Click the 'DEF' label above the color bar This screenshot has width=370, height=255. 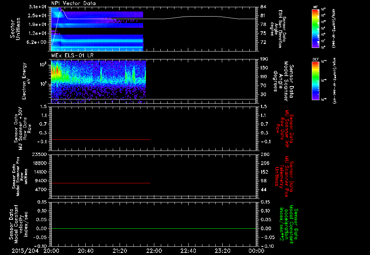tap(315, 59)
